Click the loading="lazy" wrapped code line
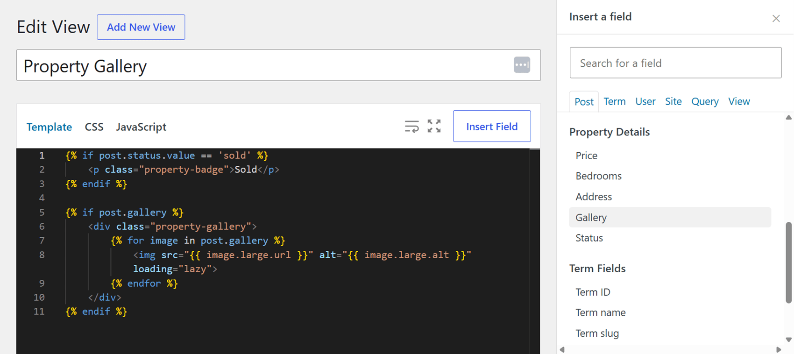Viewport: 794px width, 354px height. pos(175,269)
